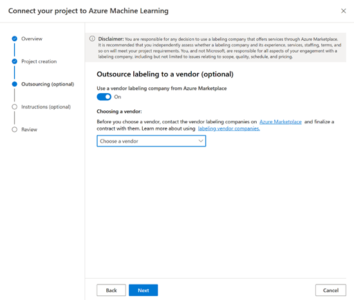This screenshot has height=300, width=354.
Task: Click the Outsourcing step filled circle icon
Action: (x=14, y=84)
